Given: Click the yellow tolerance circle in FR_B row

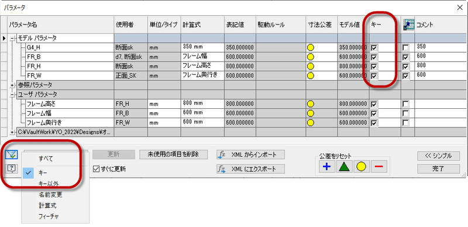Looking at the screenshot, I should pyautogui.click(x=311, y=57).
